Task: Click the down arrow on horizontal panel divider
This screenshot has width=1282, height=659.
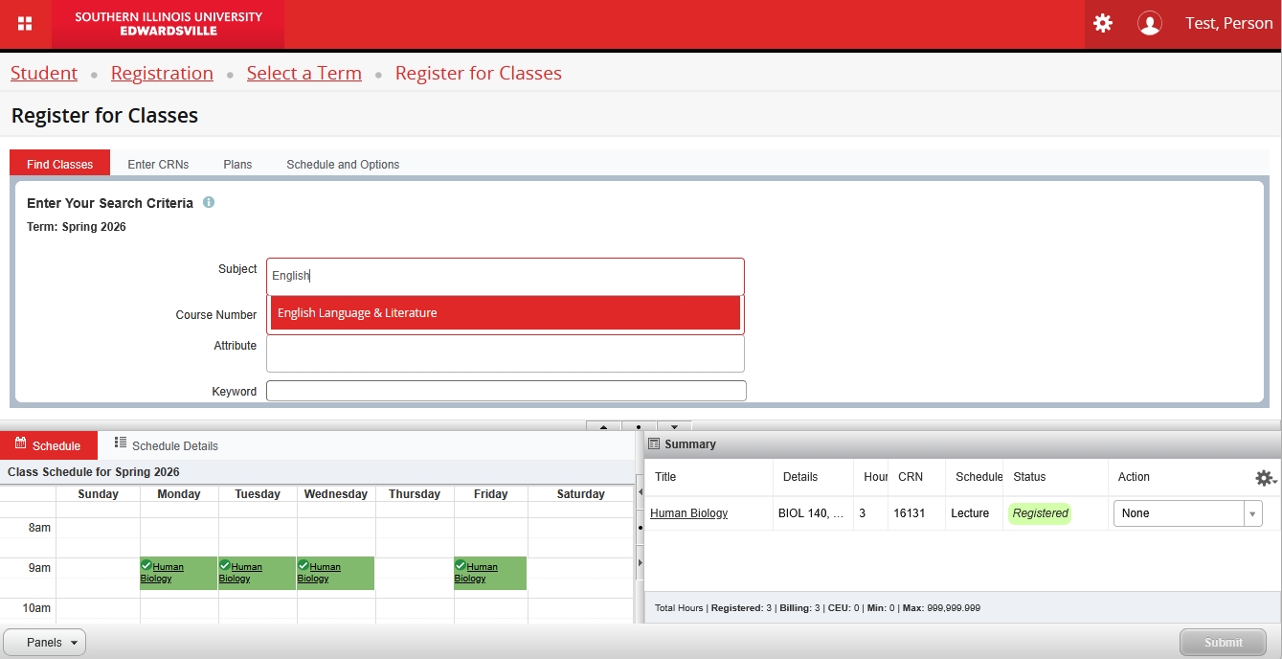Action: [x=674, y=426]
